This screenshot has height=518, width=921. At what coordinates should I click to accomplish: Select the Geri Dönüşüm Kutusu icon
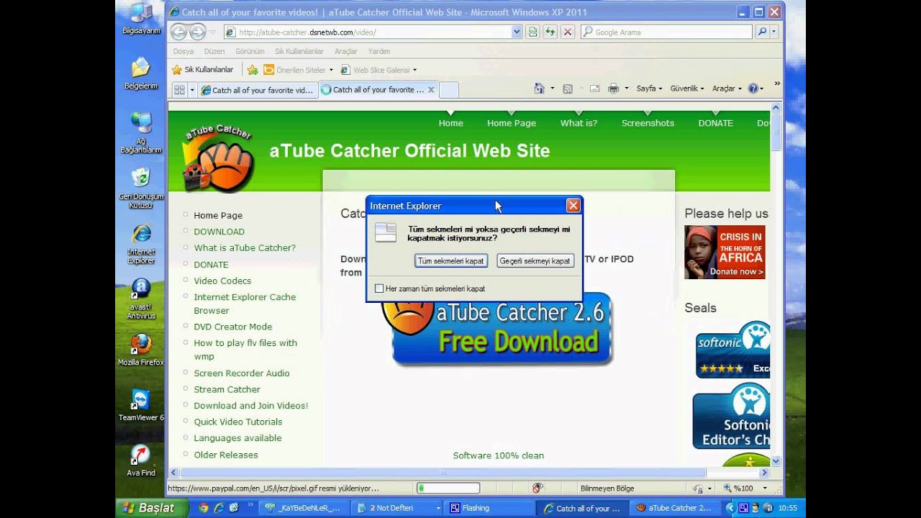(x=141, y=188)
